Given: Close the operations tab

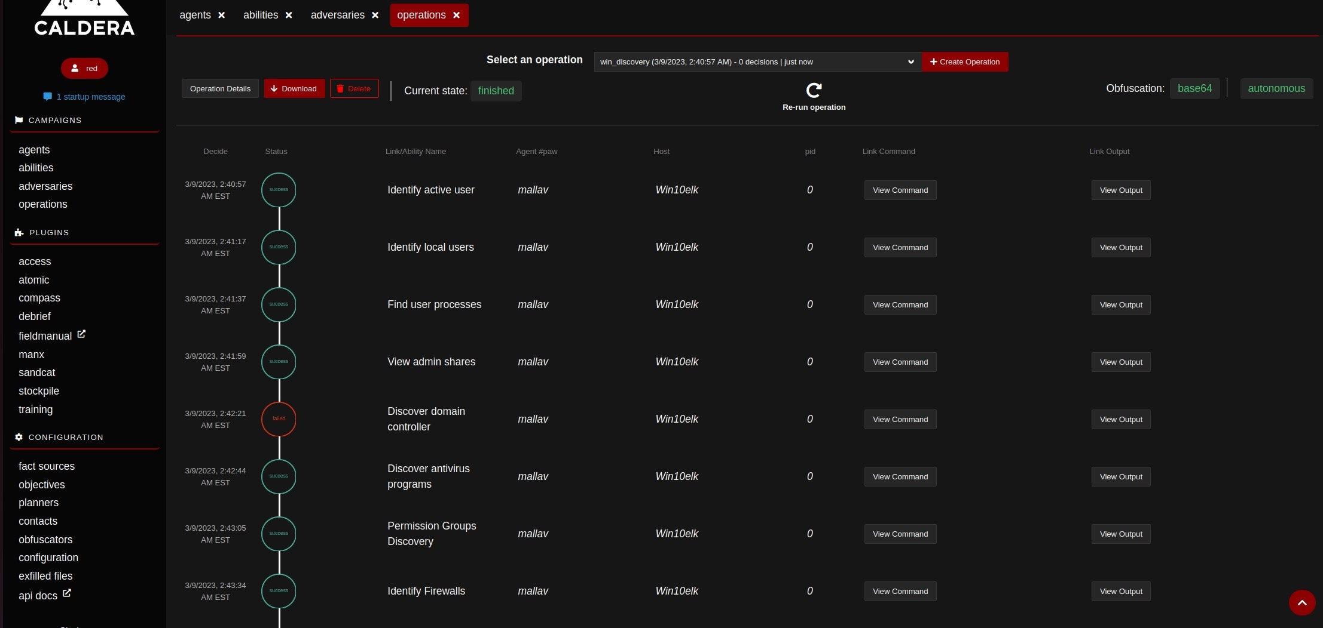Looking at the screenshot, I should tap(457, 16).
